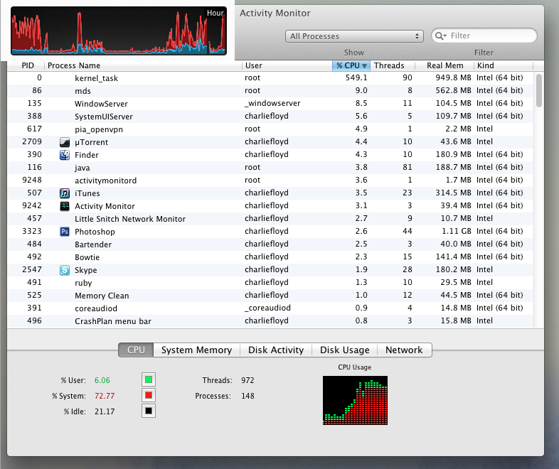Click the Photoshop Ps icon in list

(x=65, y=232)
